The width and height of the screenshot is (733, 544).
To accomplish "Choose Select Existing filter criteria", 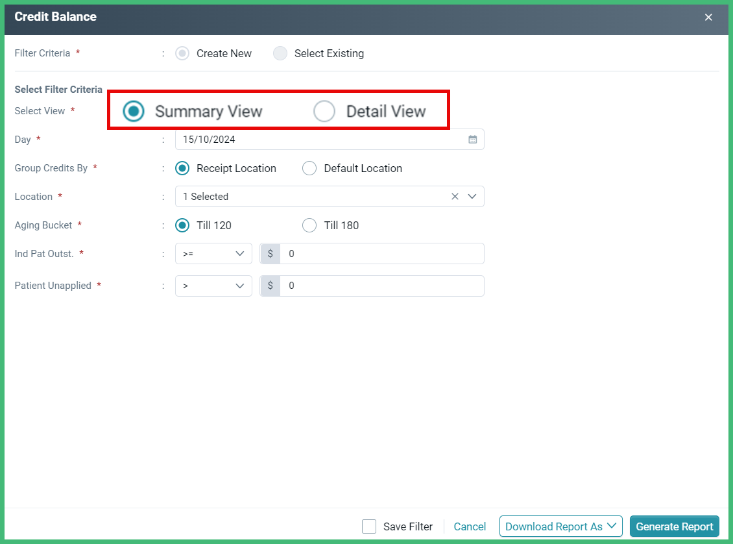I will pyautogui.click(x=280, y=53).
